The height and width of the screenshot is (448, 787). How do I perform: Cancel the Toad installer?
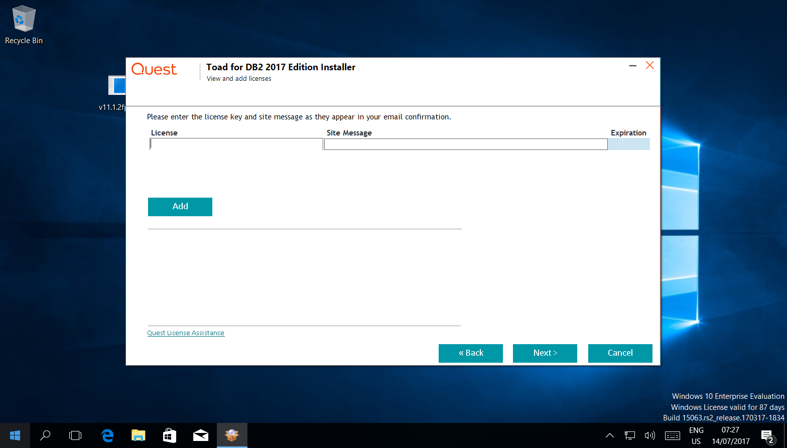coord(620,353)
